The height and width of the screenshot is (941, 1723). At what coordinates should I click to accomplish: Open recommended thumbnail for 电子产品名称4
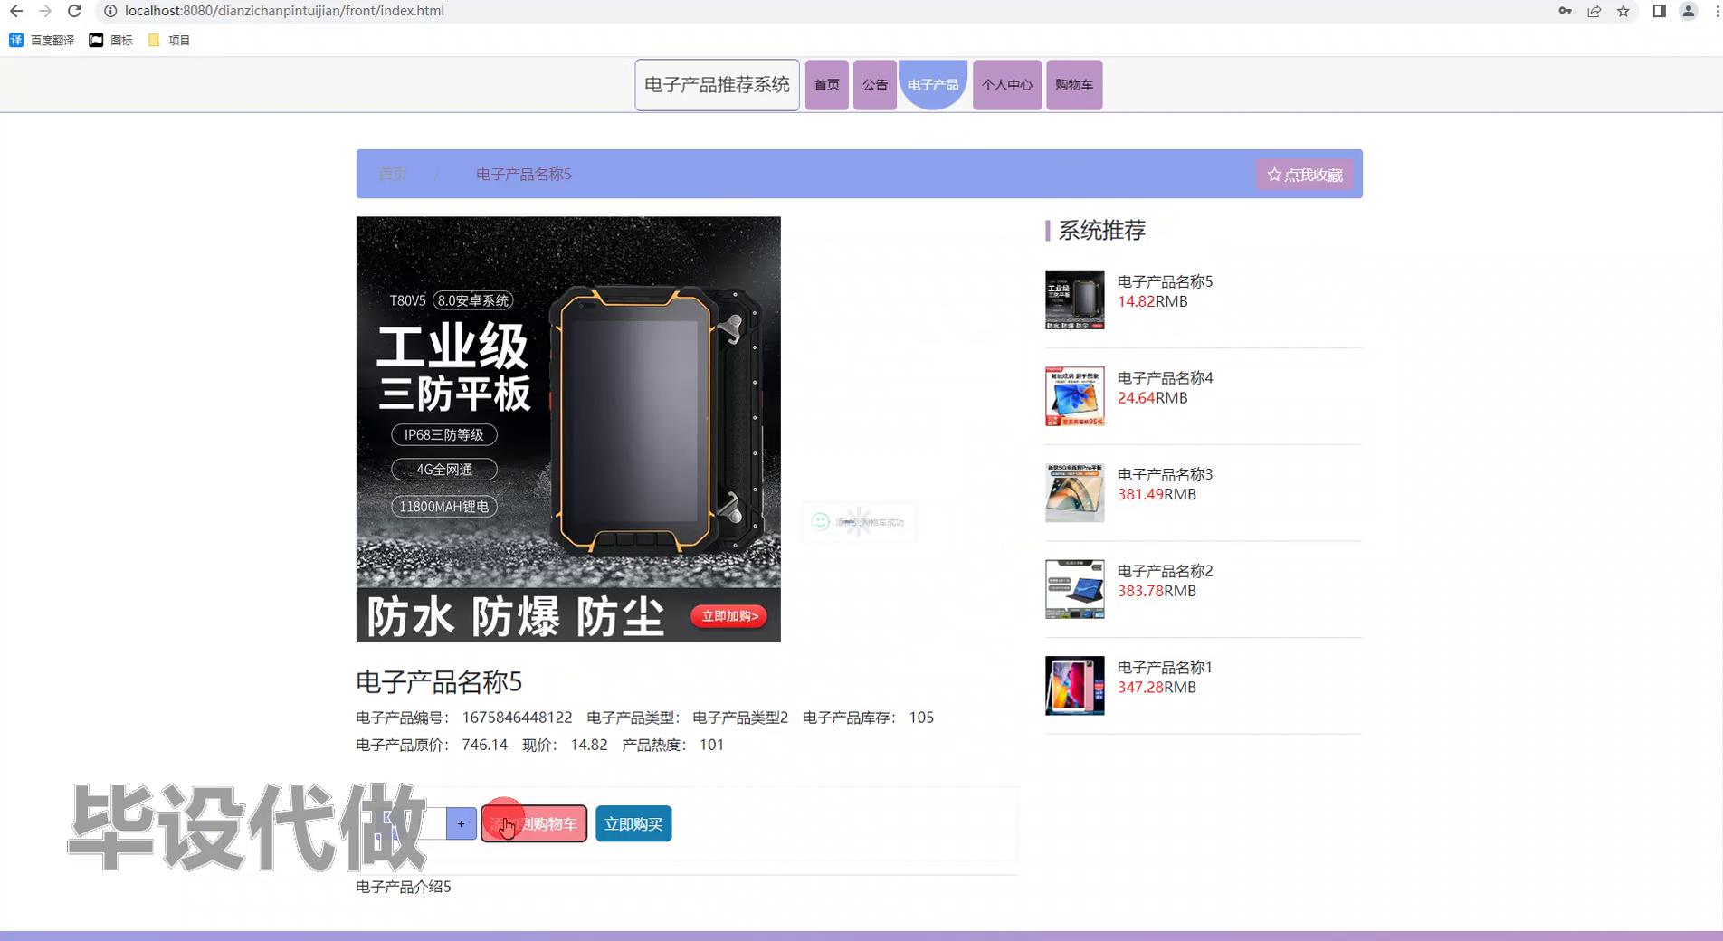(1074, 396)
